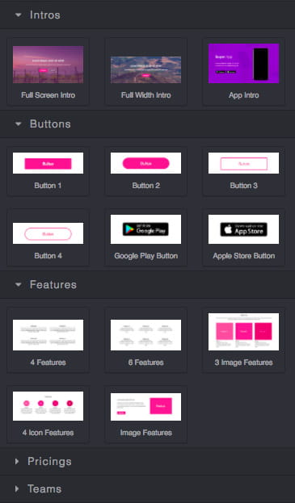Select the Image Features block preview

145,407
